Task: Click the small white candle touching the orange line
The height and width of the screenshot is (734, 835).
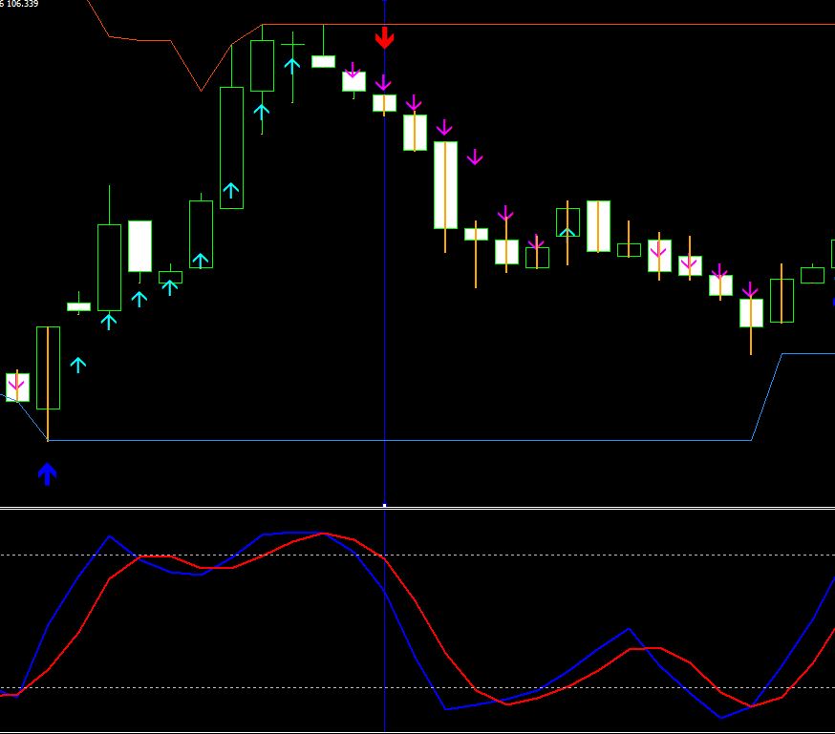Action: (x=323, y=61)
